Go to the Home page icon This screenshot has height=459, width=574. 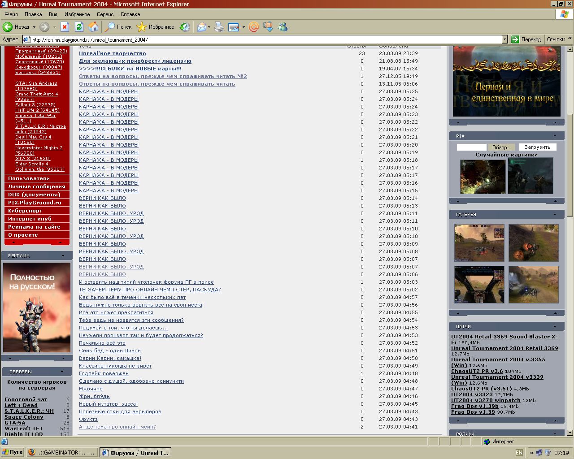pos(93,27)
